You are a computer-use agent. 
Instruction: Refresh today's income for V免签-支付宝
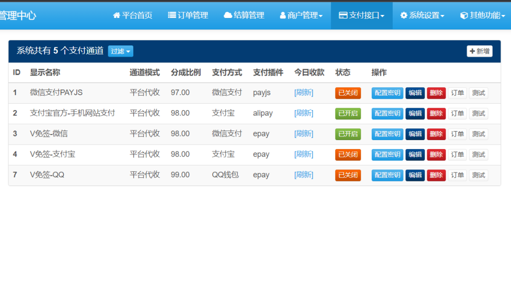(x=304, y=154)
